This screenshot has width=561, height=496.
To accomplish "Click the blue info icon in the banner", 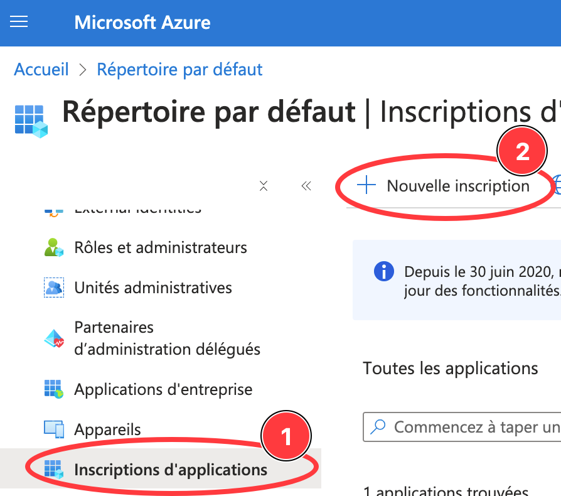I will coord(383,272).
